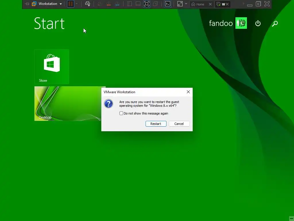Click the VMware Workstation logo icon
The width and height of the screenshot is (294, 221).
pos(34,4)
